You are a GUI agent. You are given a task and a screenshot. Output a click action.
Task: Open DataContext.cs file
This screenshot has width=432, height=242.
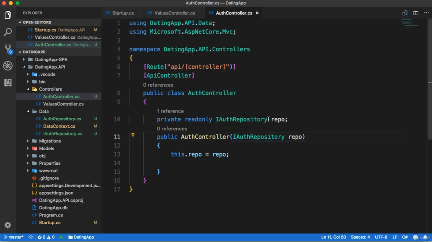(59, 126)
